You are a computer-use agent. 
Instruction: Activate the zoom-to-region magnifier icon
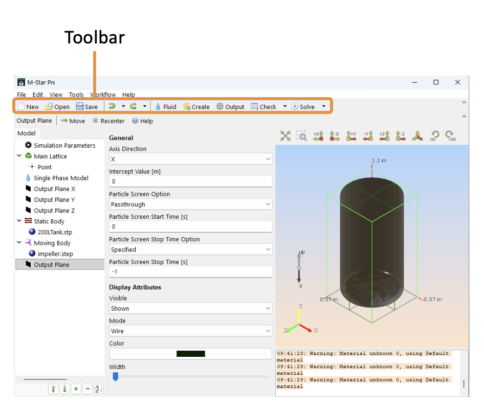tap(302, 135)
